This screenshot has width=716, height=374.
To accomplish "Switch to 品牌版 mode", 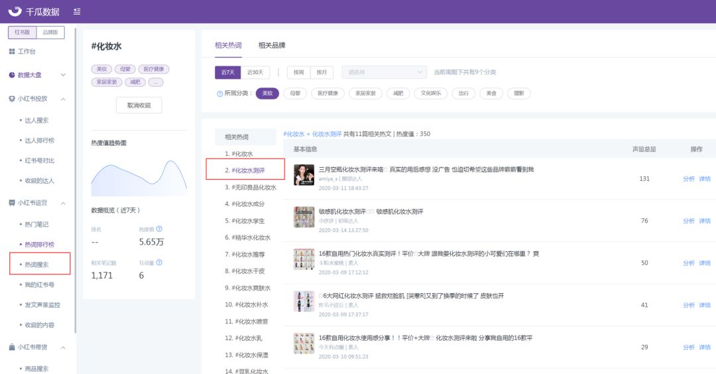I will tap(50, 32).
